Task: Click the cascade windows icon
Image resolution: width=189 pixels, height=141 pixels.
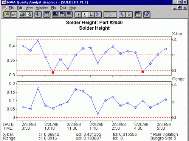Action: pyautogui.click(x=56, y=14)
